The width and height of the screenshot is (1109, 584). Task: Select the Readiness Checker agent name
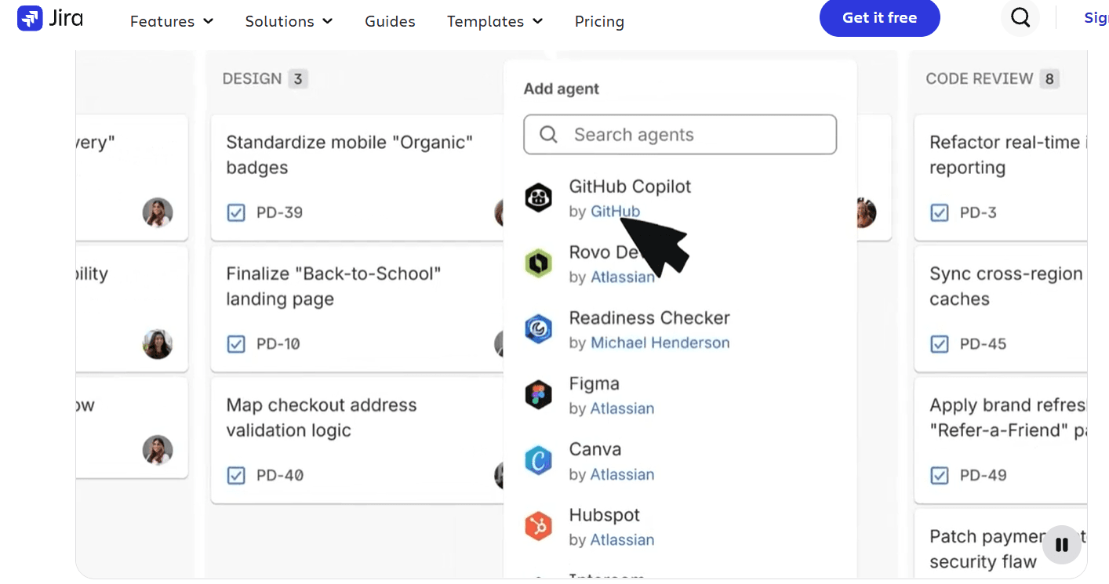[649, 318]
